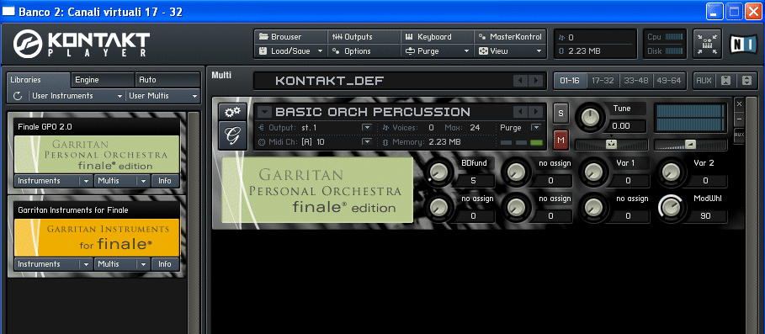
Task: Open the User Multis dropdown
Action: click(x=163, y=96)
